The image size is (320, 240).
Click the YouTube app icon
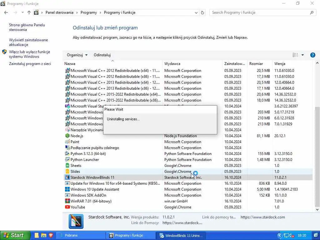pyautogui.click(x=67, y=207)
